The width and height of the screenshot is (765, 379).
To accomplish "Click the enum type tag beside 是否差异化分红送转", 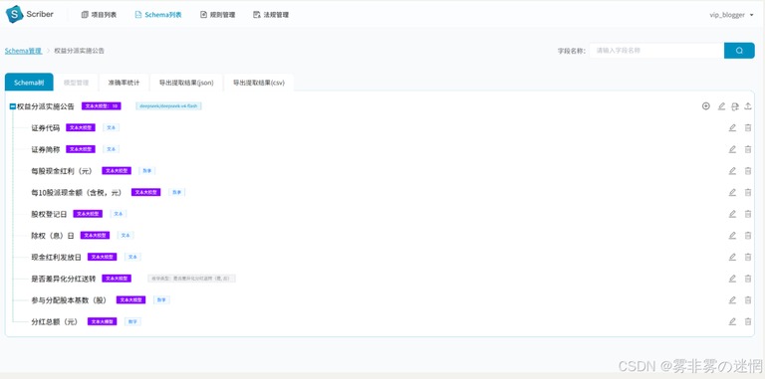I will (x=191, y=279).
